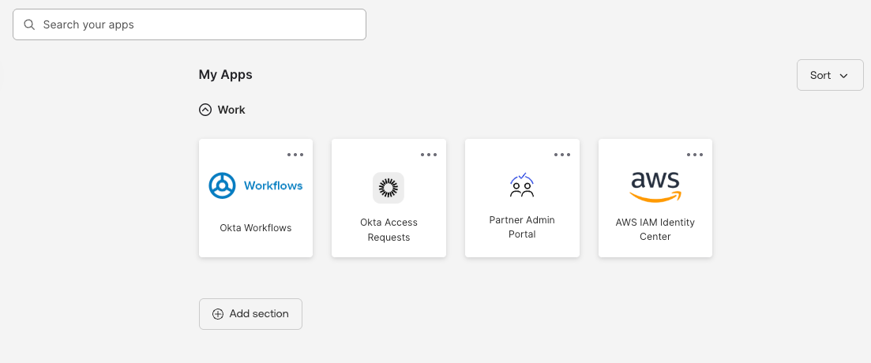Open the Okta Access Requests app icon
This screenshot has height=363, width=871.
click(389, 187)
